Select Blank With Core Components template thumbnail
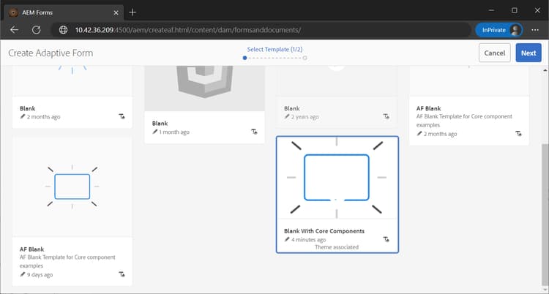Viewport: 549px width, 294px height. click(337, 178)
